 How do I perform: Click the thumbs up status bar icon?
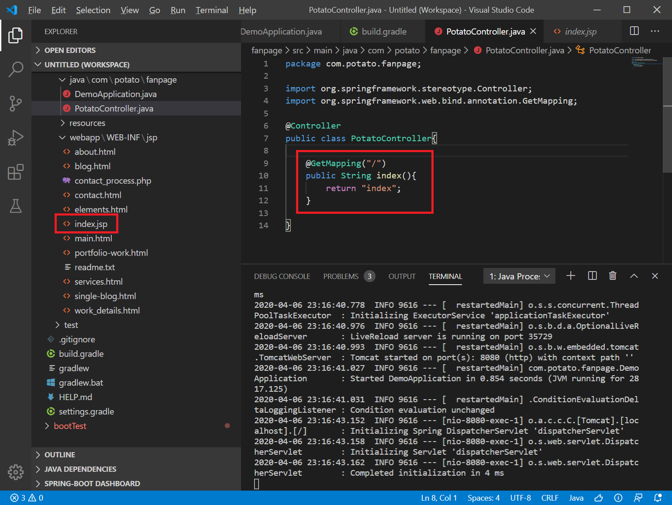(x=599, y=498)
